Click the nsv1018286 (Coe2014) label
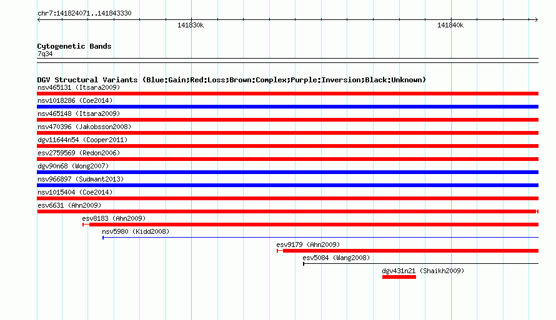 [75, 100]
